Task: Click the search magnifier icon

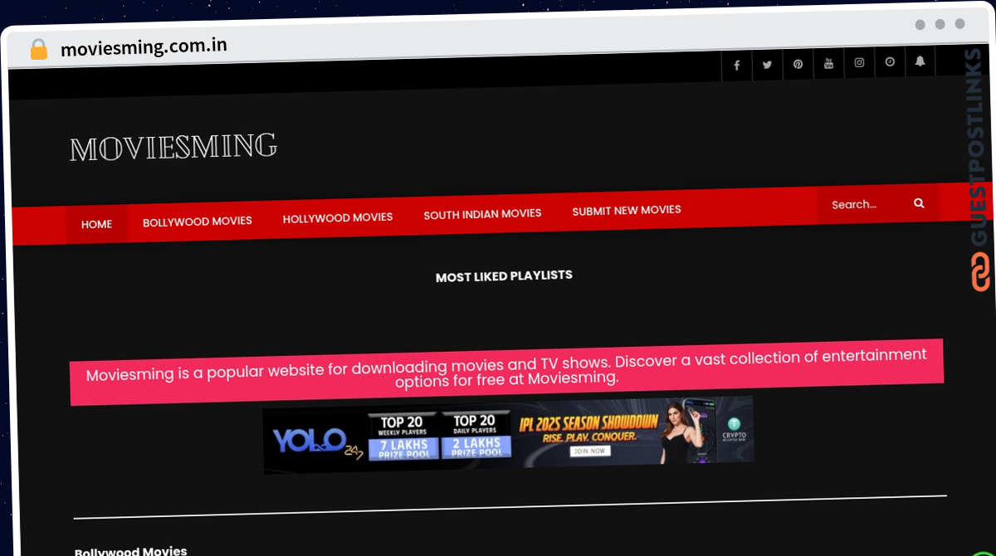Action: (x=919, y=203)
